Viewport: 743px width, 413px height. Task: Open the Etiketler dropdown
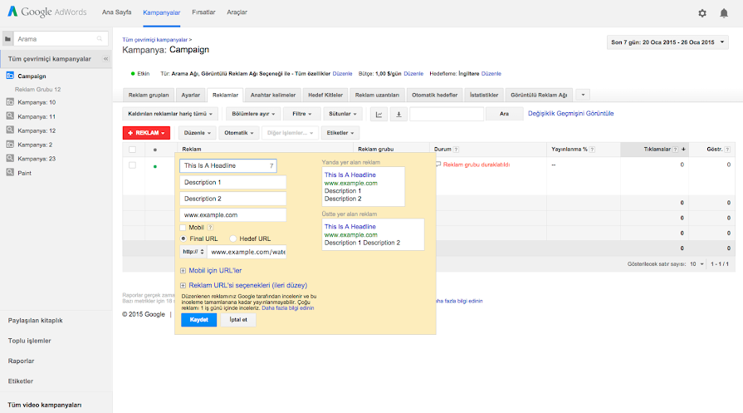pos(340,133)
